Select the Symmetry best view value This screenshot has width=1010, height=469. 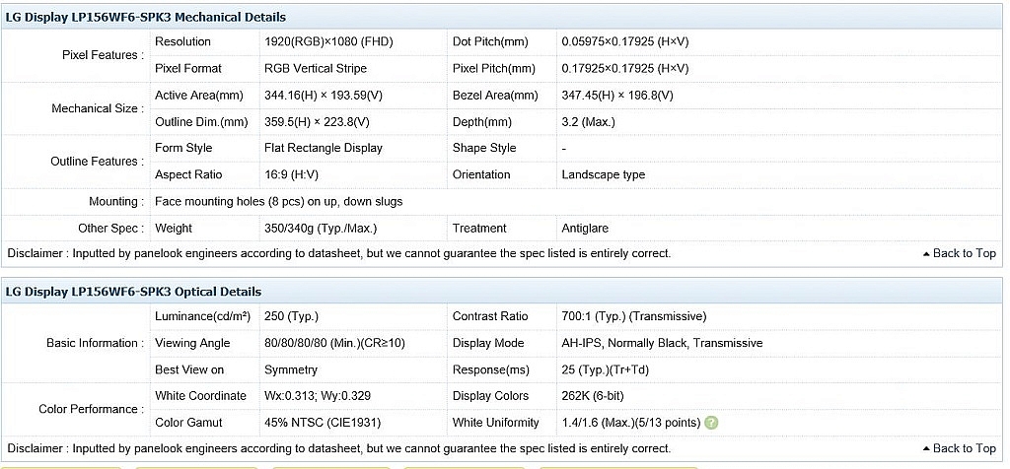click(291, 369)
